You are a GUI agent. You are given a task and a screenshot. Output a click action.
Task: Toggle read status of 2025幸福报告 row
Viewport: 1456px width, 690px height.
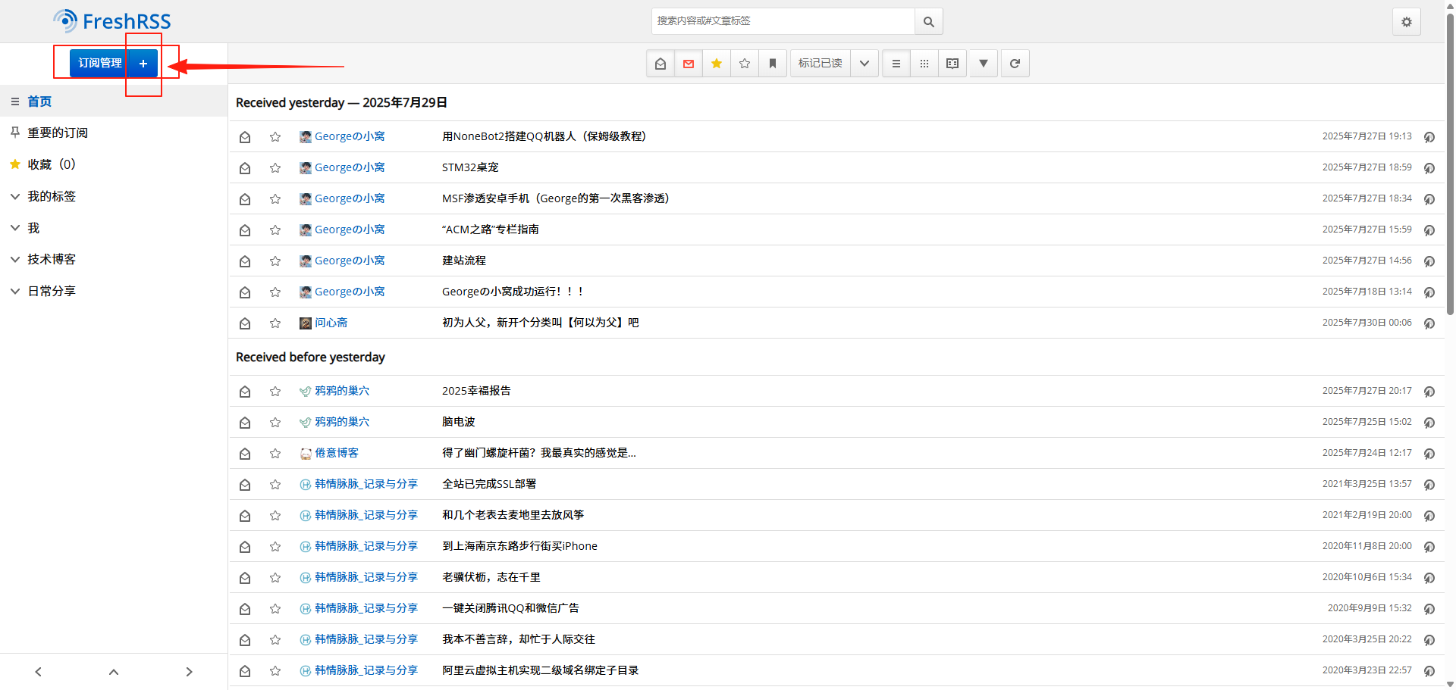point(245,392)
